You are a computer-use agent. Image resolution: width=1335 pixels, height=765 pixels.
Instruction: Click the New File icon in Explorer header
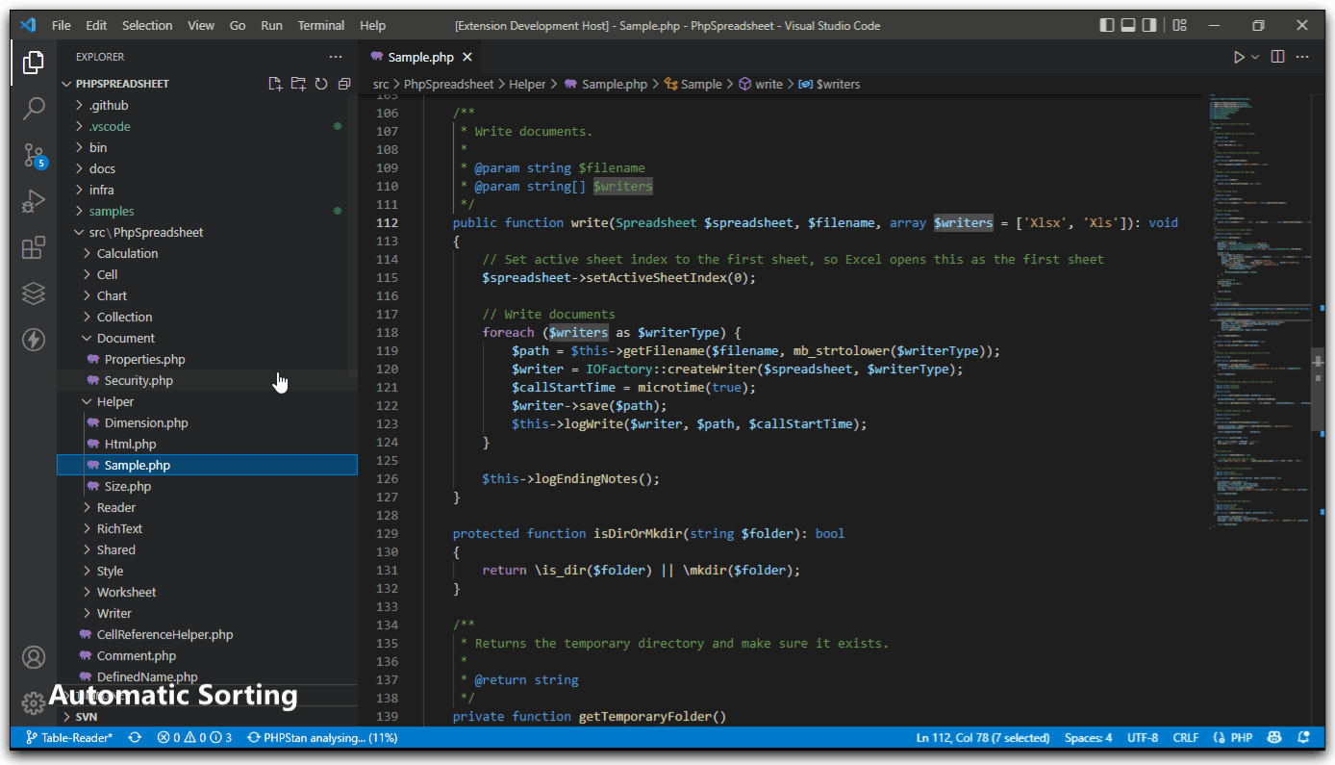[275, 84]
